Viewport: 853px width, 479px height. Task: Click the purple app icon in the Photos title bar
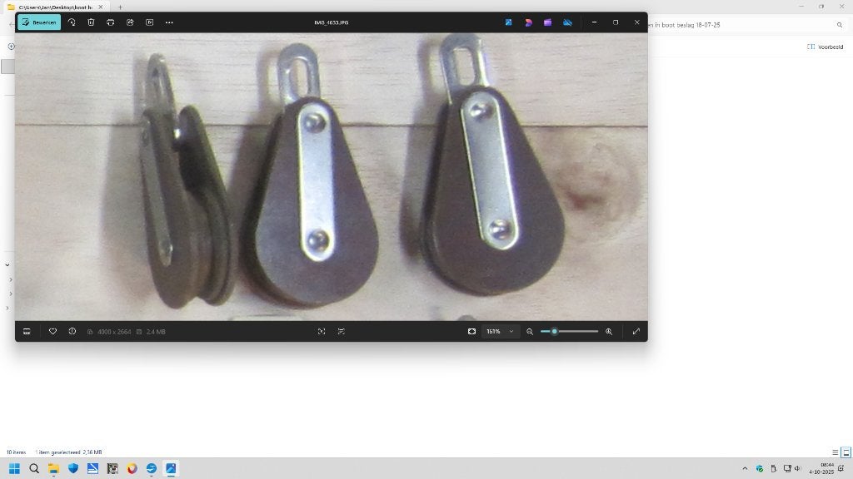[x=548, y=22]
